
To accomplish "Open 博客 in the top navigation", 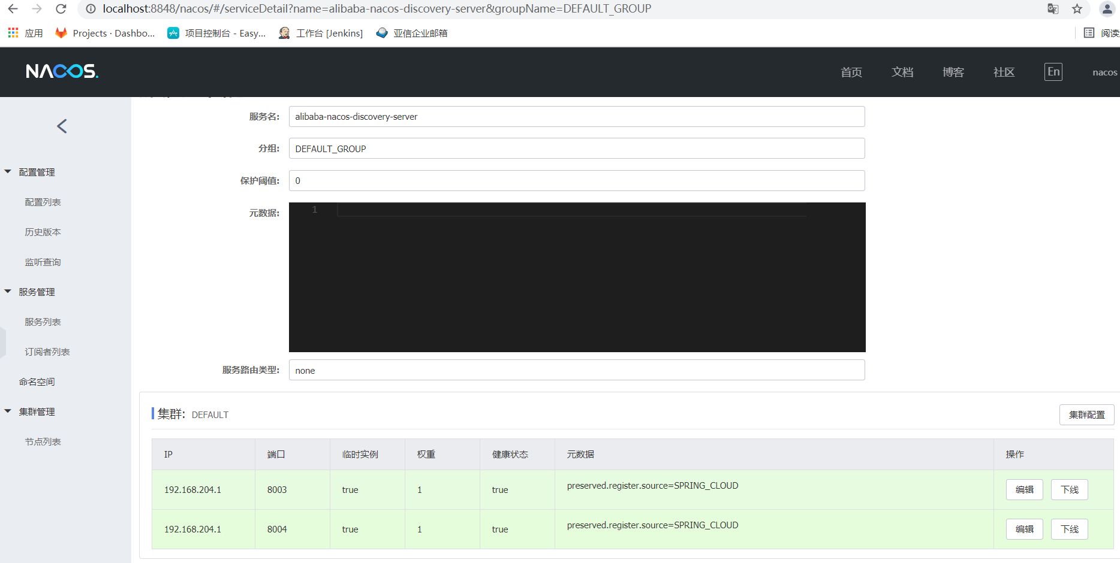I will point(953,72).
